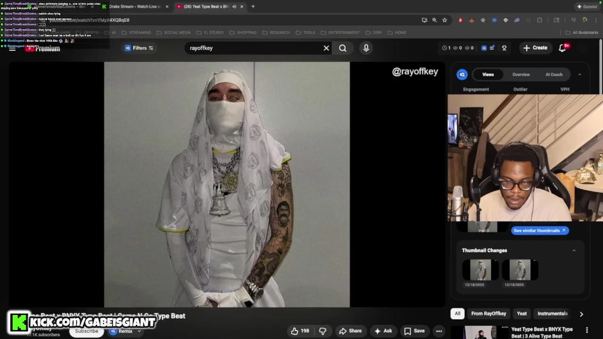Select the All filter chip
This screenshot has height=339, width=603.
point(457,314)
